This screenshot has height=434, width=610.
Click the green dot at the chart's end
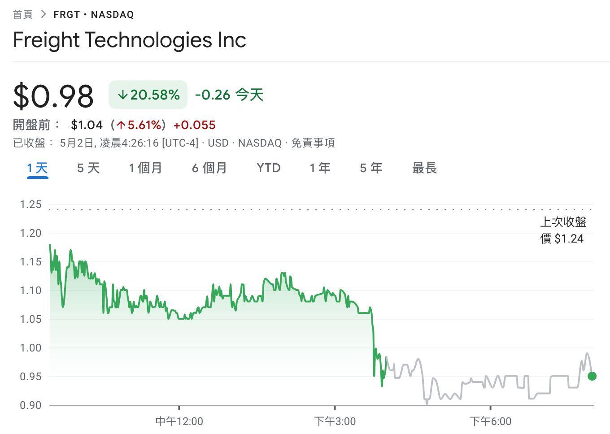tap(592, 376)
